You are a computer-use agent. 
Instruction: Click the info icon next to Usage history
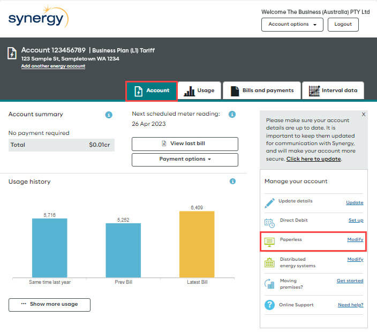pos(232,181)
